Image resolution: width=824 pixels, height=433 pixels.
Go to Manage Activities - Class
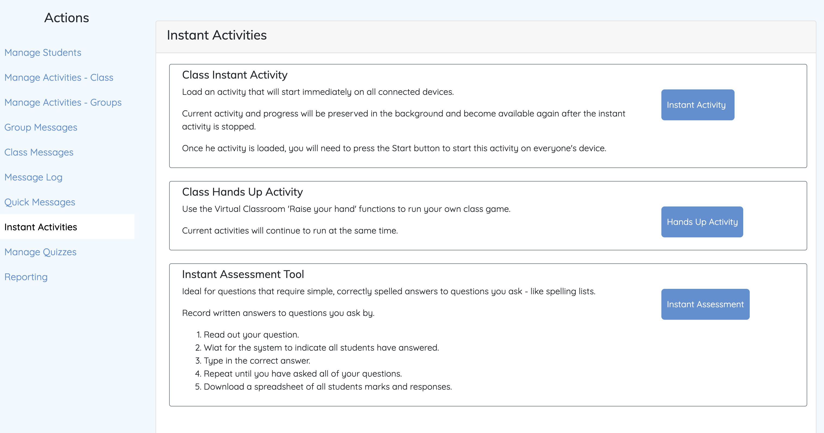(59, 77)
